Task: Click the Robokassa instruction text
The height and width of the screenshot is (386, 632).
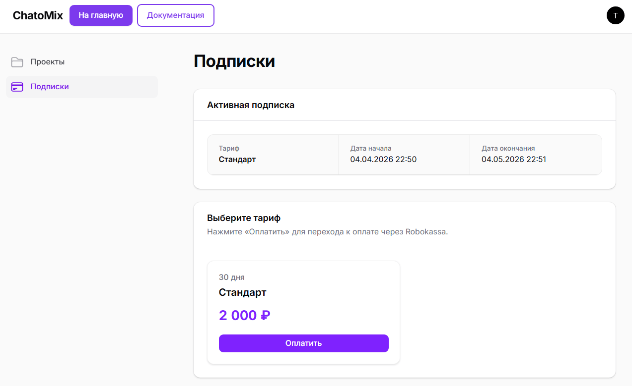Action: click(328, 230)
